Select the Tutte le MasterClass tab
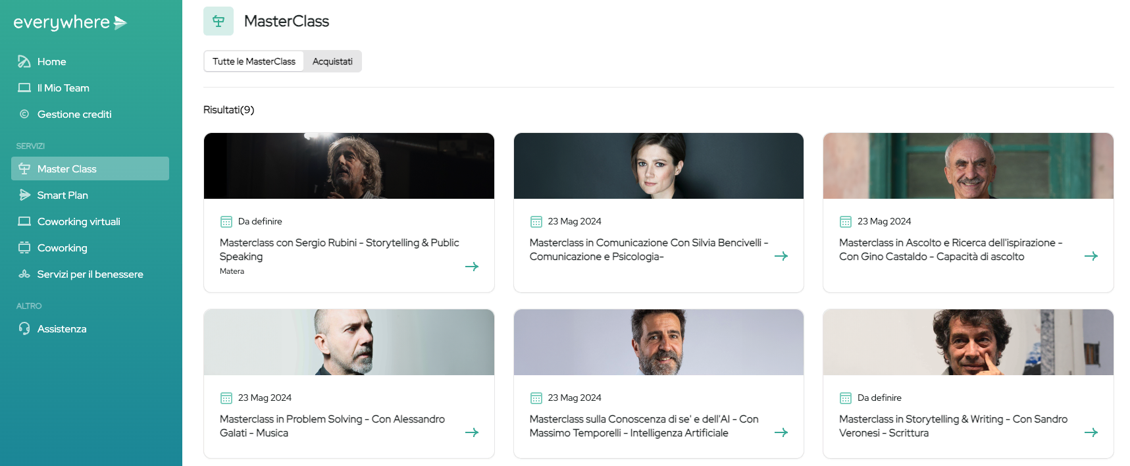The image size is (1130, 466). (254, 61)
